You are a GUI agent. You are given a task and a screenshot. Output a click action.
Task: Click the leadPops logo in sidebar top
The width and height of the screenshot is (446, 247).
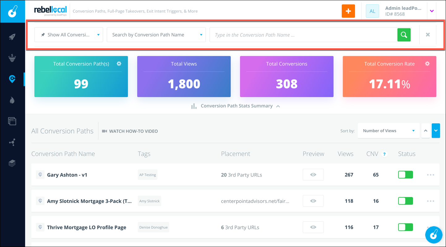[x=12, y=11]
